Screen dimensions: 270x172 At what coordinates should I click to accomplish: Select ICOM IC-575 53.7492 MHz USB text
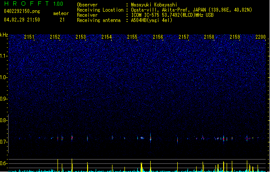pos(172,15)
